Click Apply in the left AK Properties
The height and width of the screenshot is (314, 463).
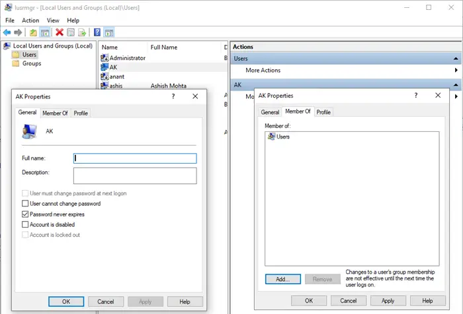146,301
